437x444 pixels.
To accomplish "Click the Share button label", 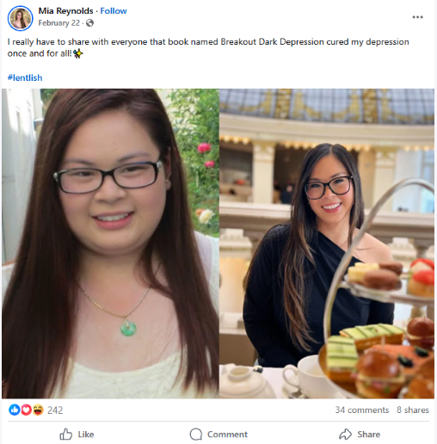I will (369, 435).
